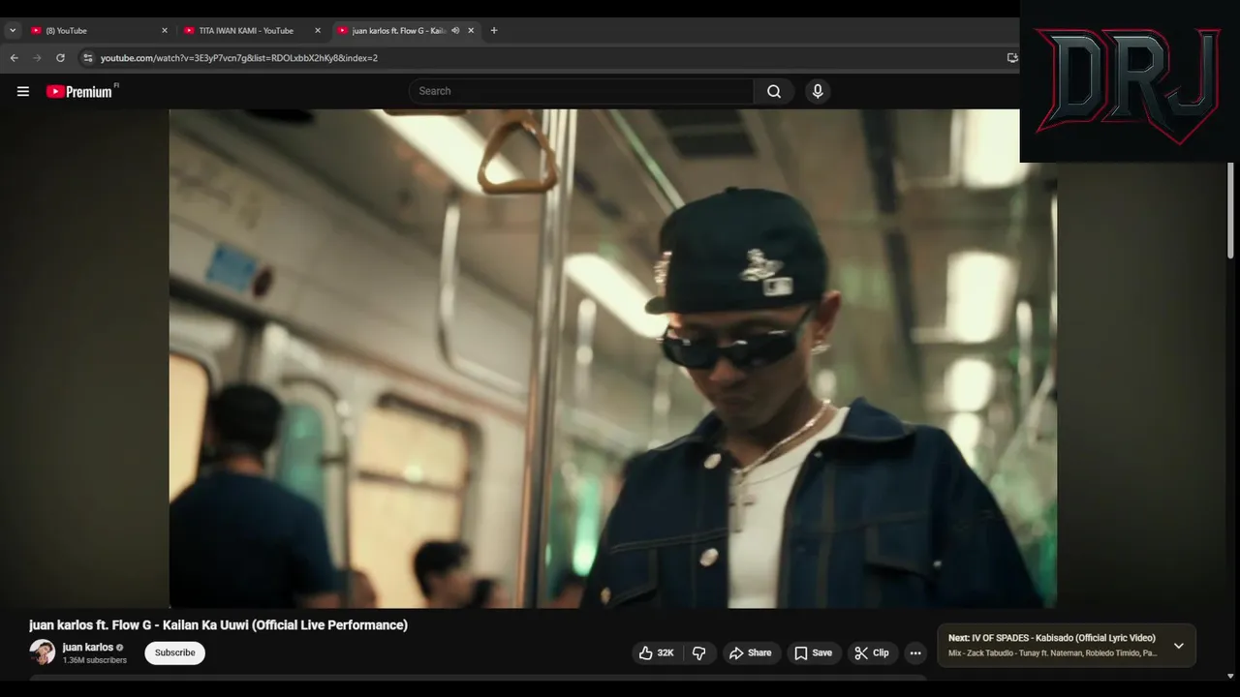1240x697 pixels.
Task: Subscribe to juan karlos channel
Action: pos(175,652)
